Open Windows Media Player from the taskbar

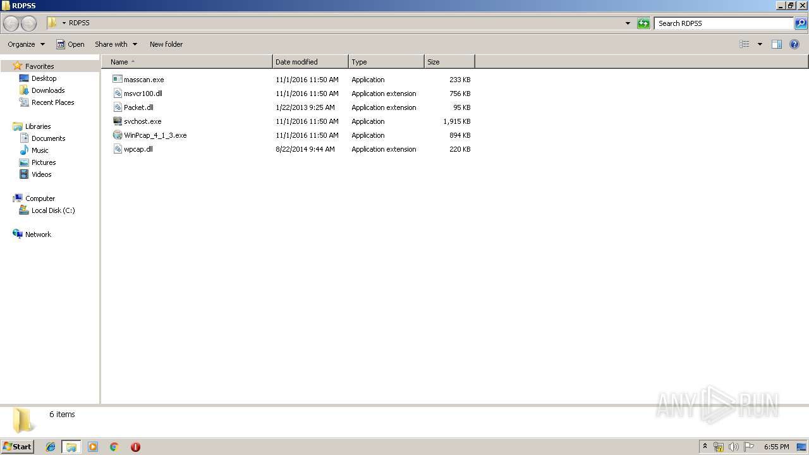tap(93, 447)
